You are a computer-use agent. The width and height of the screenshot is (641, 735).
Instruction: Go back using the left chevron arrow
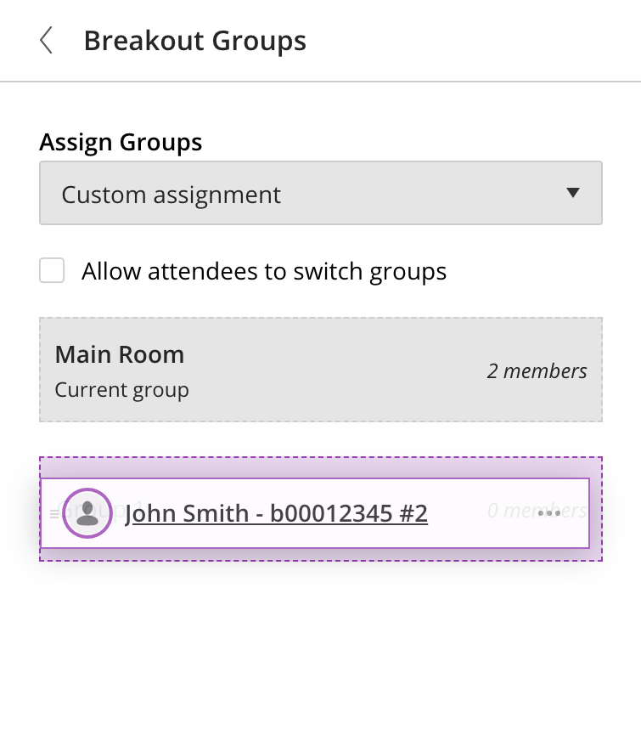(46, 40)
